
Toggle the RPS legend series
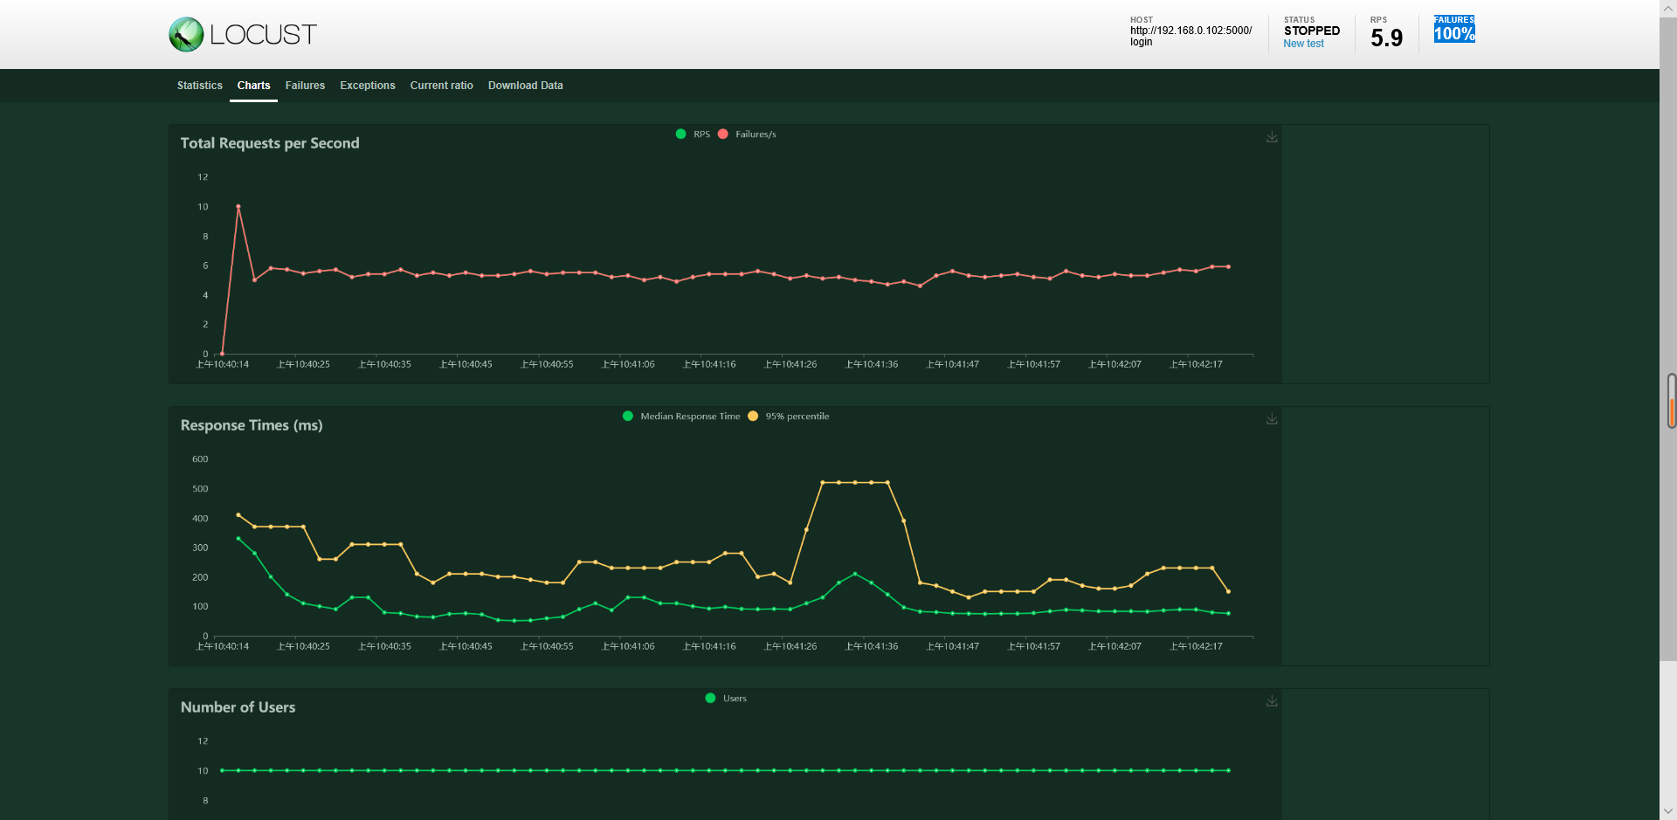[x=693, y=134]
